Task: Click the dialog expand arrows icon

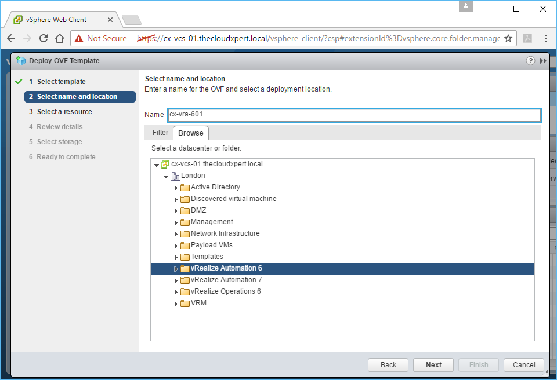Action: [543, 61]
